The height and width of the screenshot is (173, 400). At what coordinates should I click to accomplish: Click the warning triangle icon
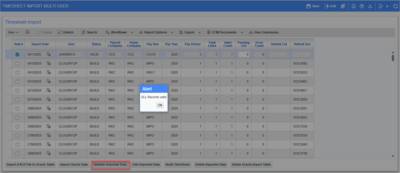(x=370, y=6)
